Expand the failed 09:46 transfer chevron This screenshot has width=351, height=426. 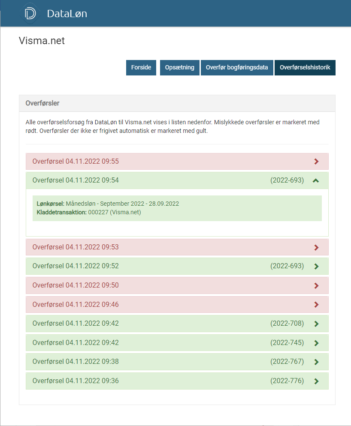[317, 305]
